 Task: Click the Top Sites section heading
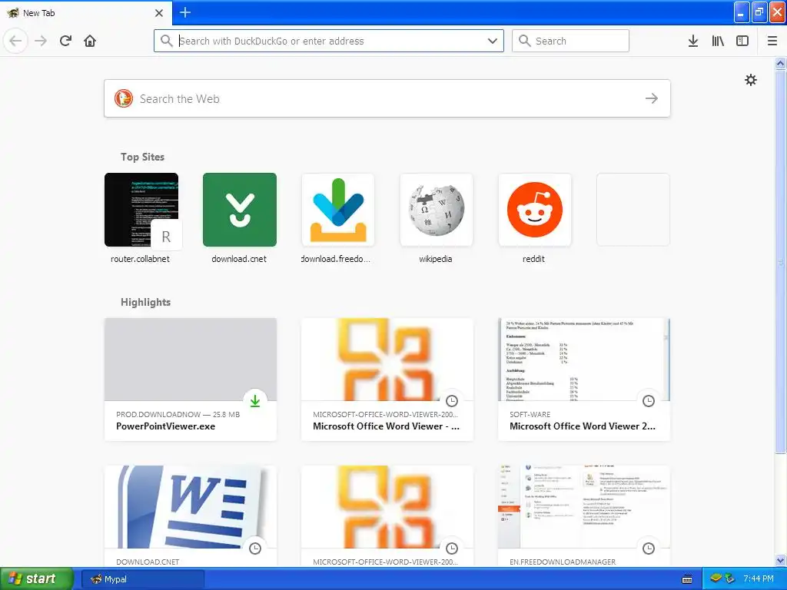click(x=142, y=157)
